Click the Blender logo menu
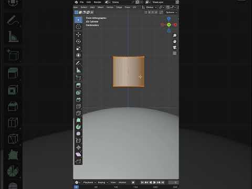The height and width of the screenshot is (189, 252). coord(76,2)
